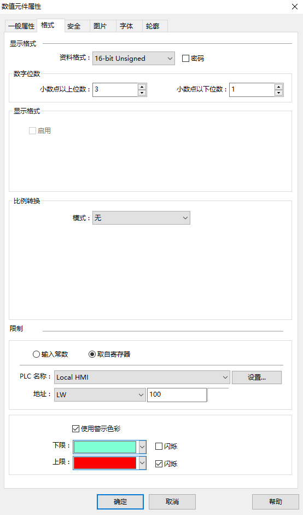
Task: Open PLC 名称 Local HMI dropdown
Action: [x=142, y=377]
